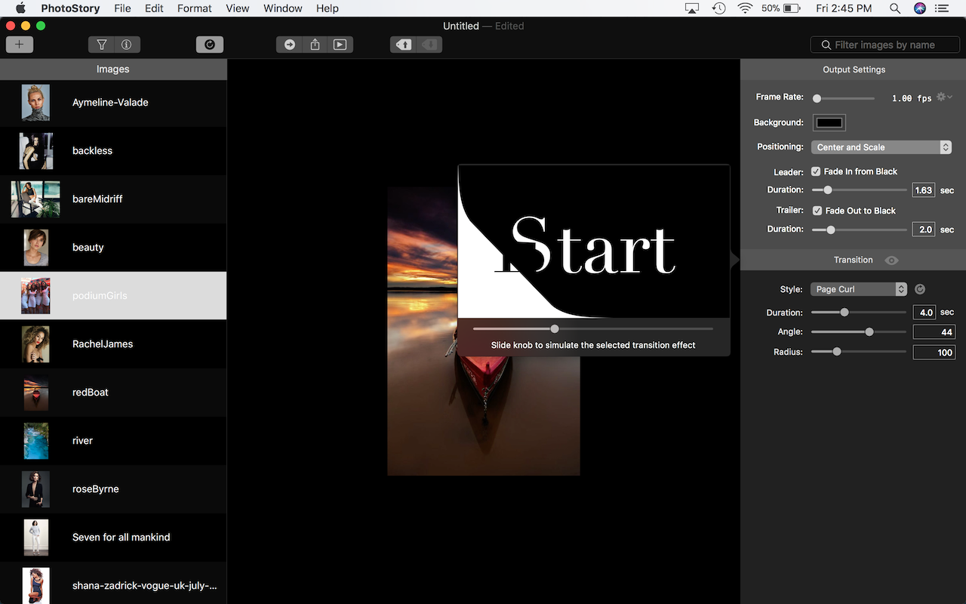Image resolution: width=966 pixels, height=604 pixels.
Task: Open the Format menu
Action: [x=195, y=8]
